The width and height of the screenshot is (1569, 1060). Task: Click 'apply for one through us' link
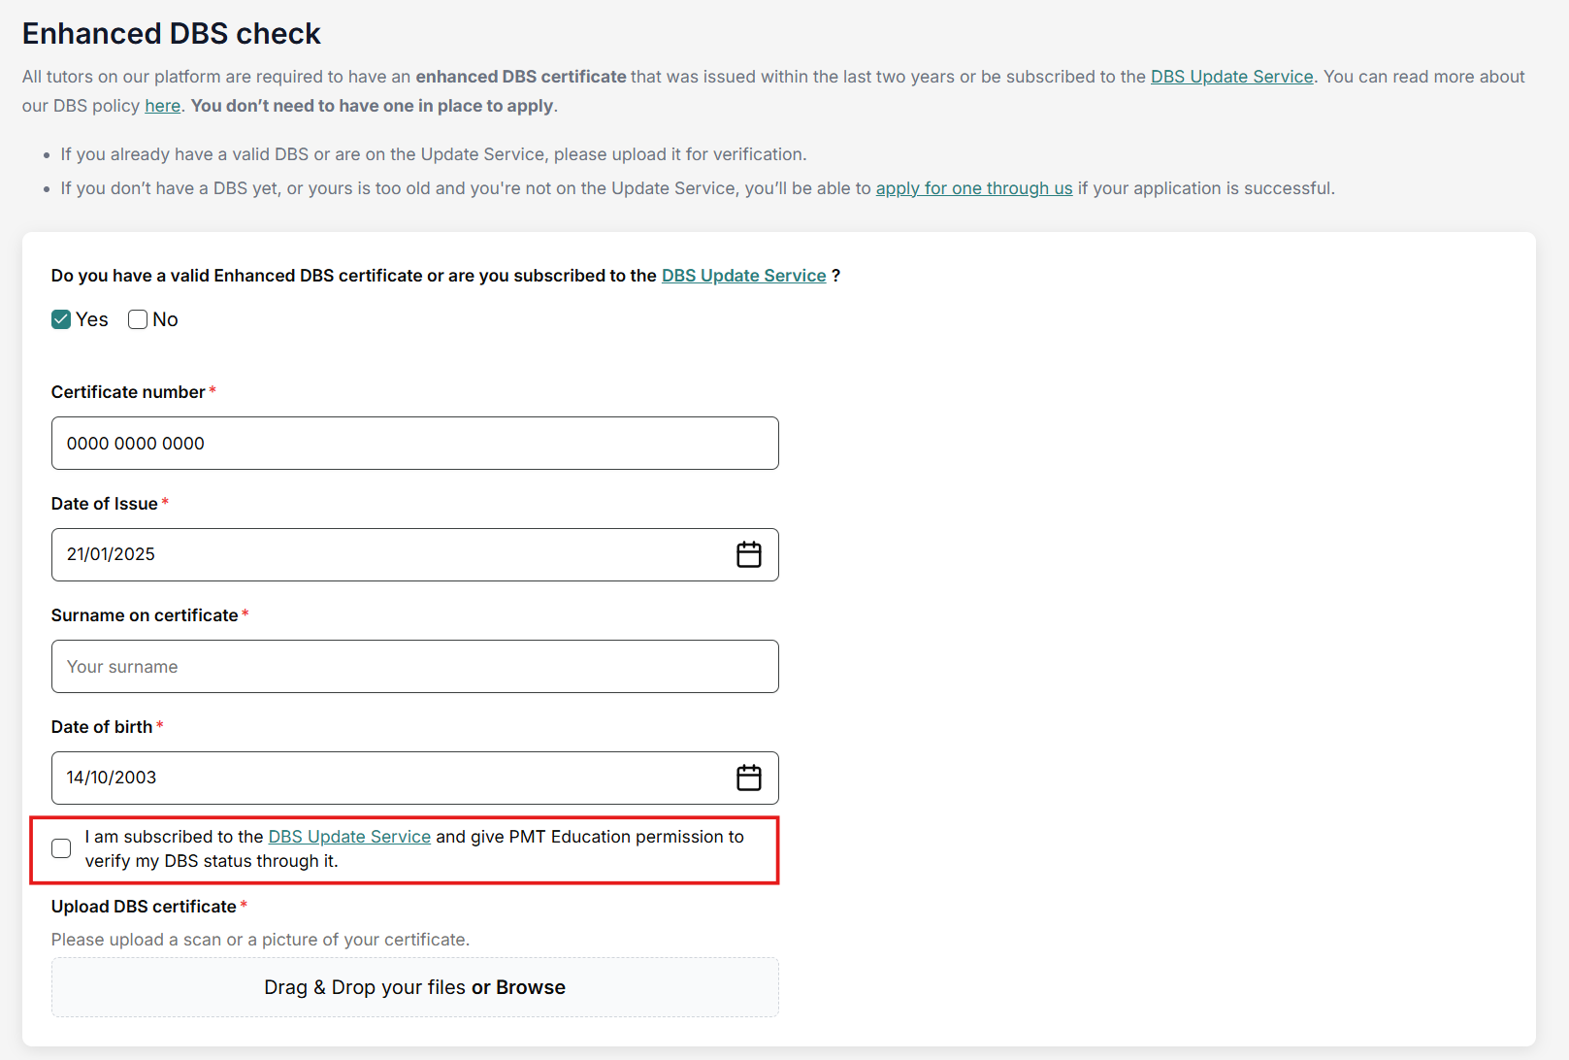click(x=973, y=188)
